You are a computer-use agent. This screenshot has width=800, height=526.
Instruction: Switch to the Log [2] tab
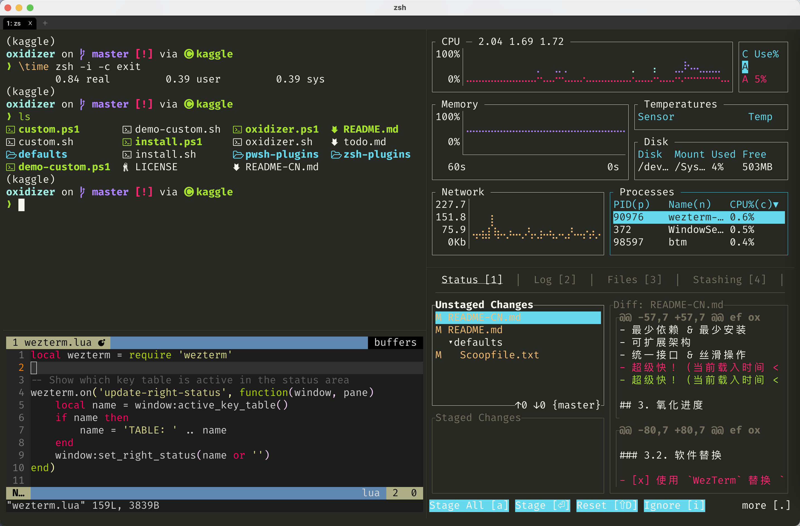pyautogui.click(x=555, y=279)
